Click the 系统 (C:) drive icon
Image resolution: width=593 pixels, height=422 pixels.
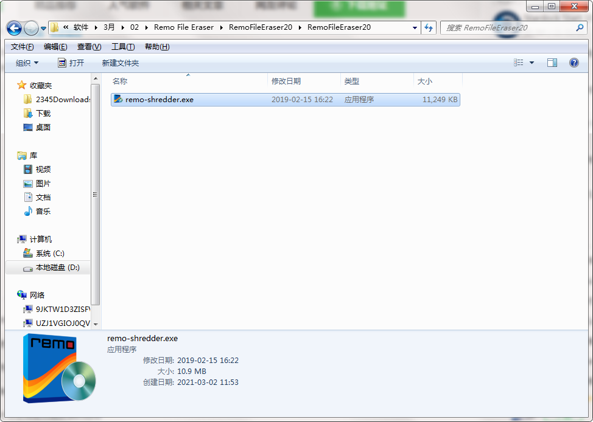(x=27, y=253)
